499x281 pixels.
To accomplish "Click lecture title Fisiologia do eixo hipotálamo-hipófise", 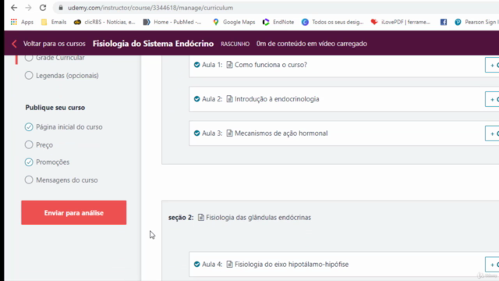I will [292, 264].
